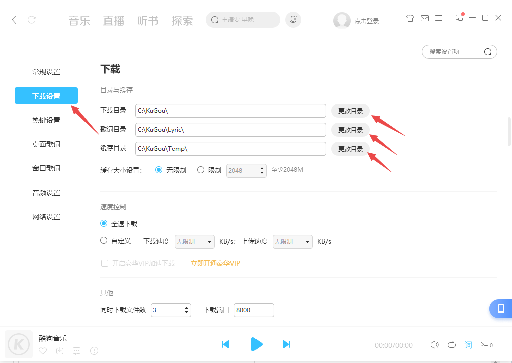The height and width of the screenshot is (363, 512).
Task: Open the change skin (T-shirt) icon
Action: click(410, 18)
